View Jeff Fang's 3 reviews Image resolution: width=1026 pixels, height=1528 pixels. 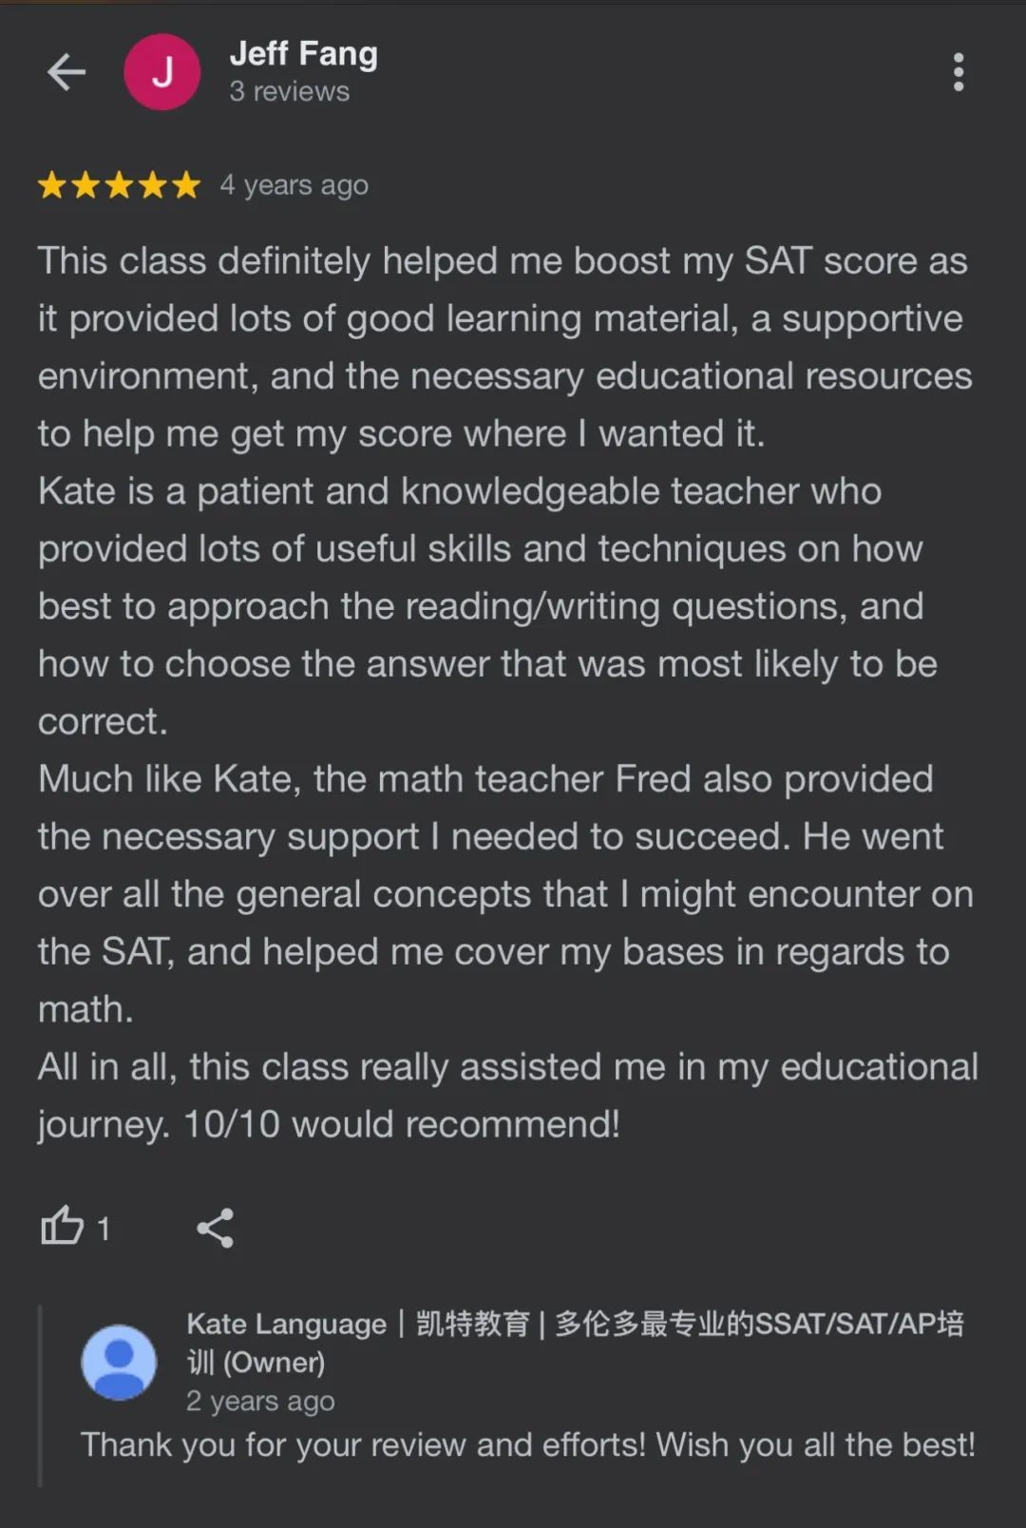[x=289, y=91]
